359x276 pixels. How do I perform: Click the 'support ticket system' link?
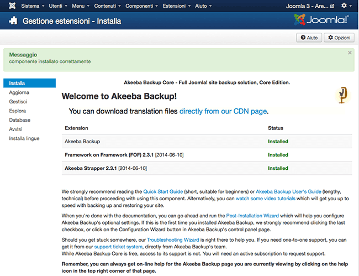118,247
